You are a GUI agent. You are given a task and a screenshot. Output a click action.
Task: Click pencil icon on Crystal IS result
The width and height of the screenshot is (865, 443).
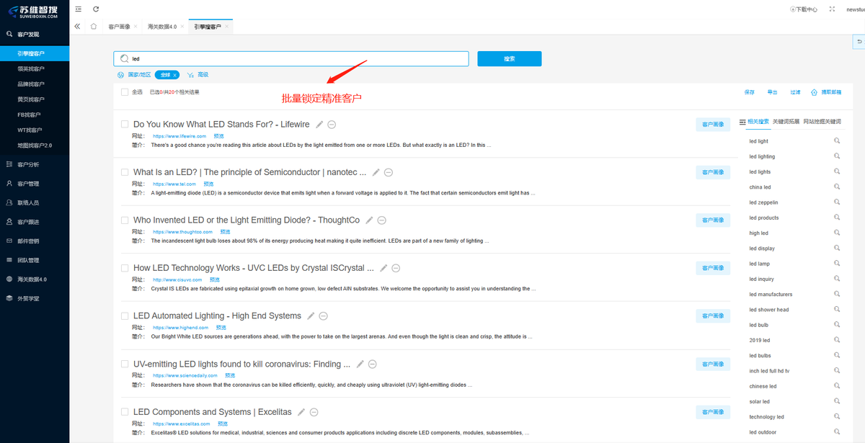point(384,268)
